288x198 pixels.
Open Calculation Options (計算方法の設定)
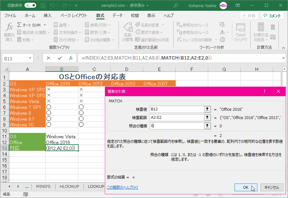pyautogui.click(x=261, y=32)
